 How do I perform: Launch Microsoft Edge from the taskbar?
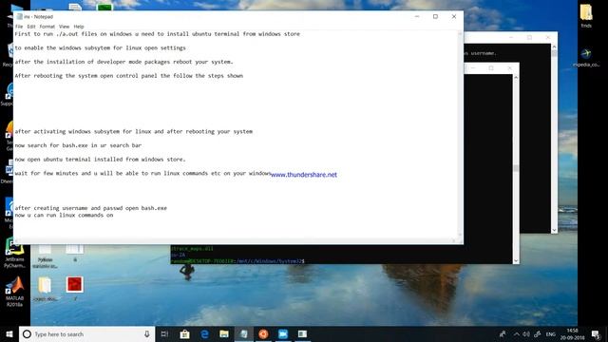(x=204, y=333)
